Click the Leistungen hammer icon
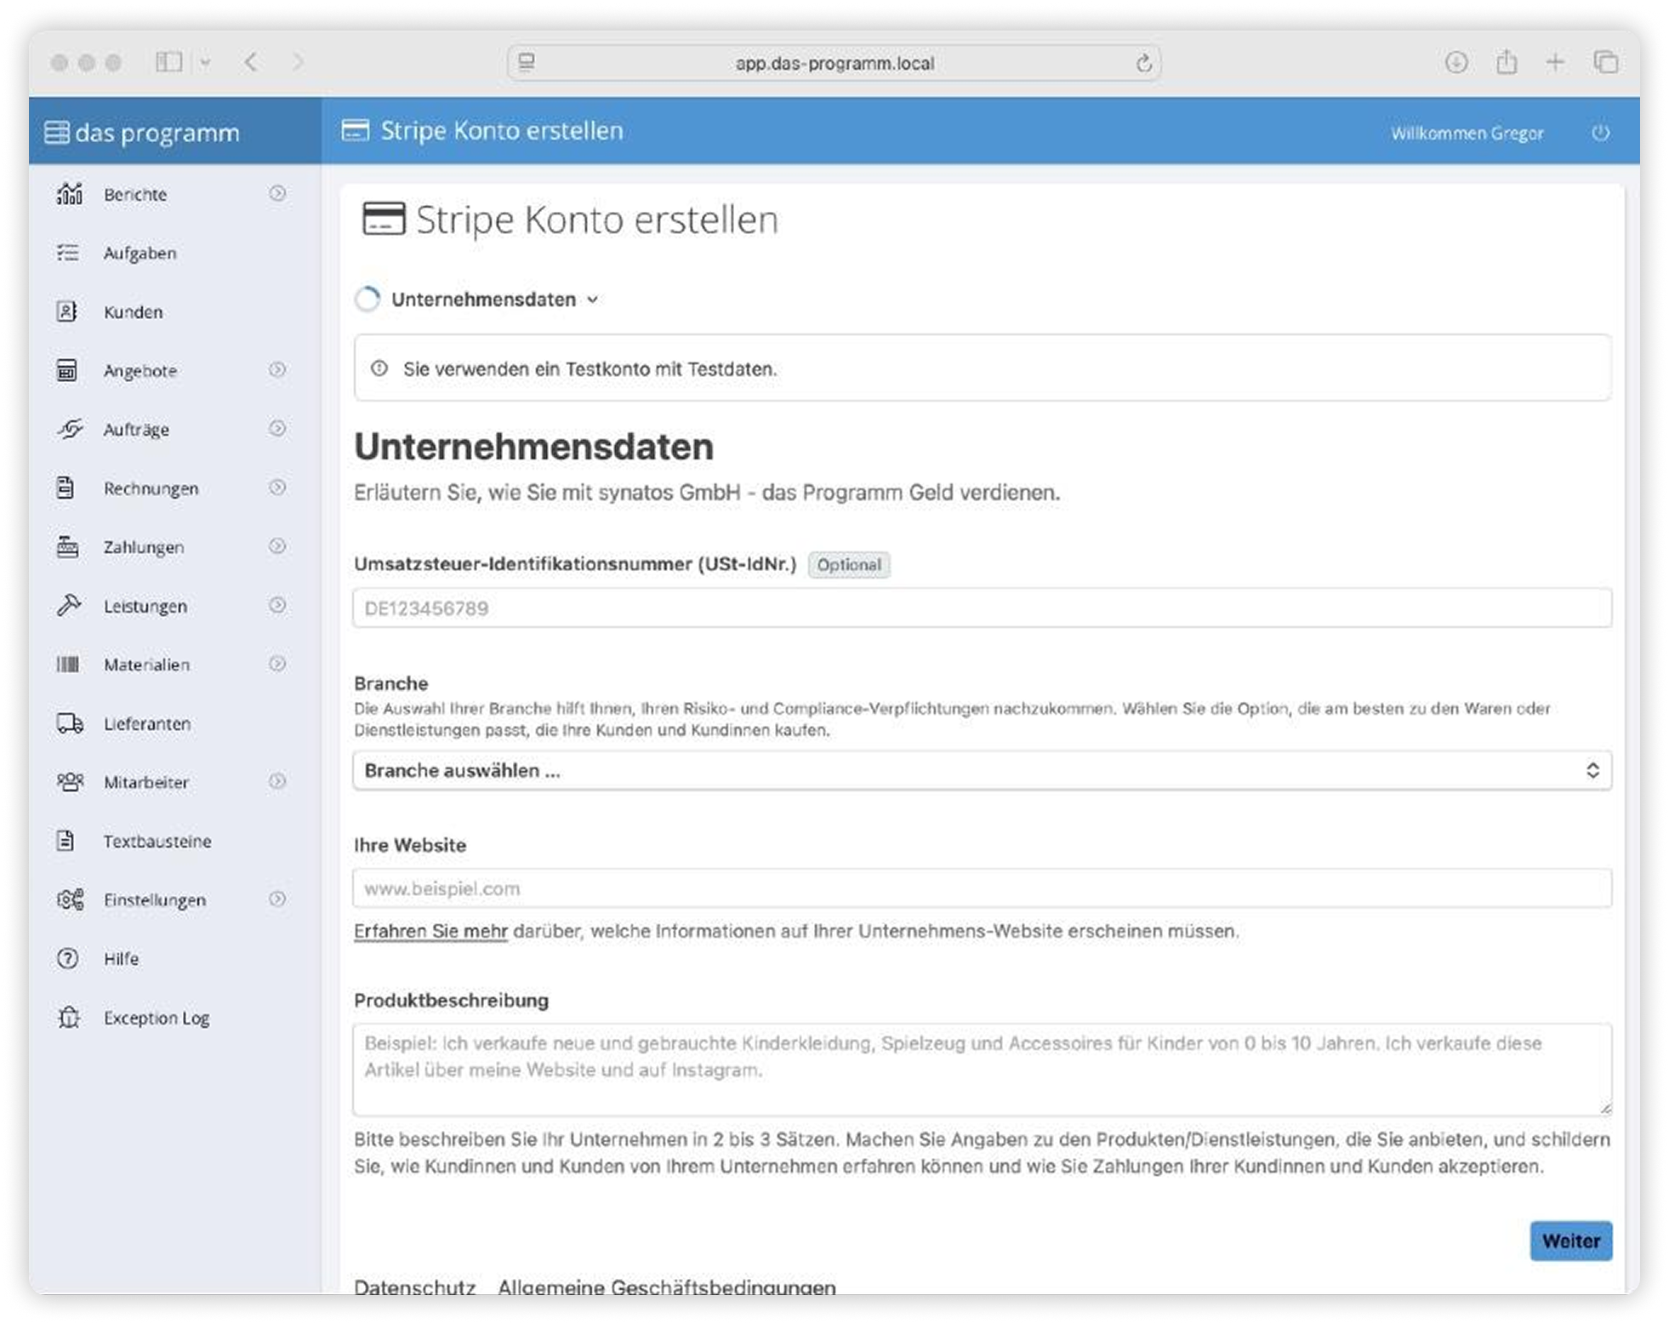 click(69, 606)
